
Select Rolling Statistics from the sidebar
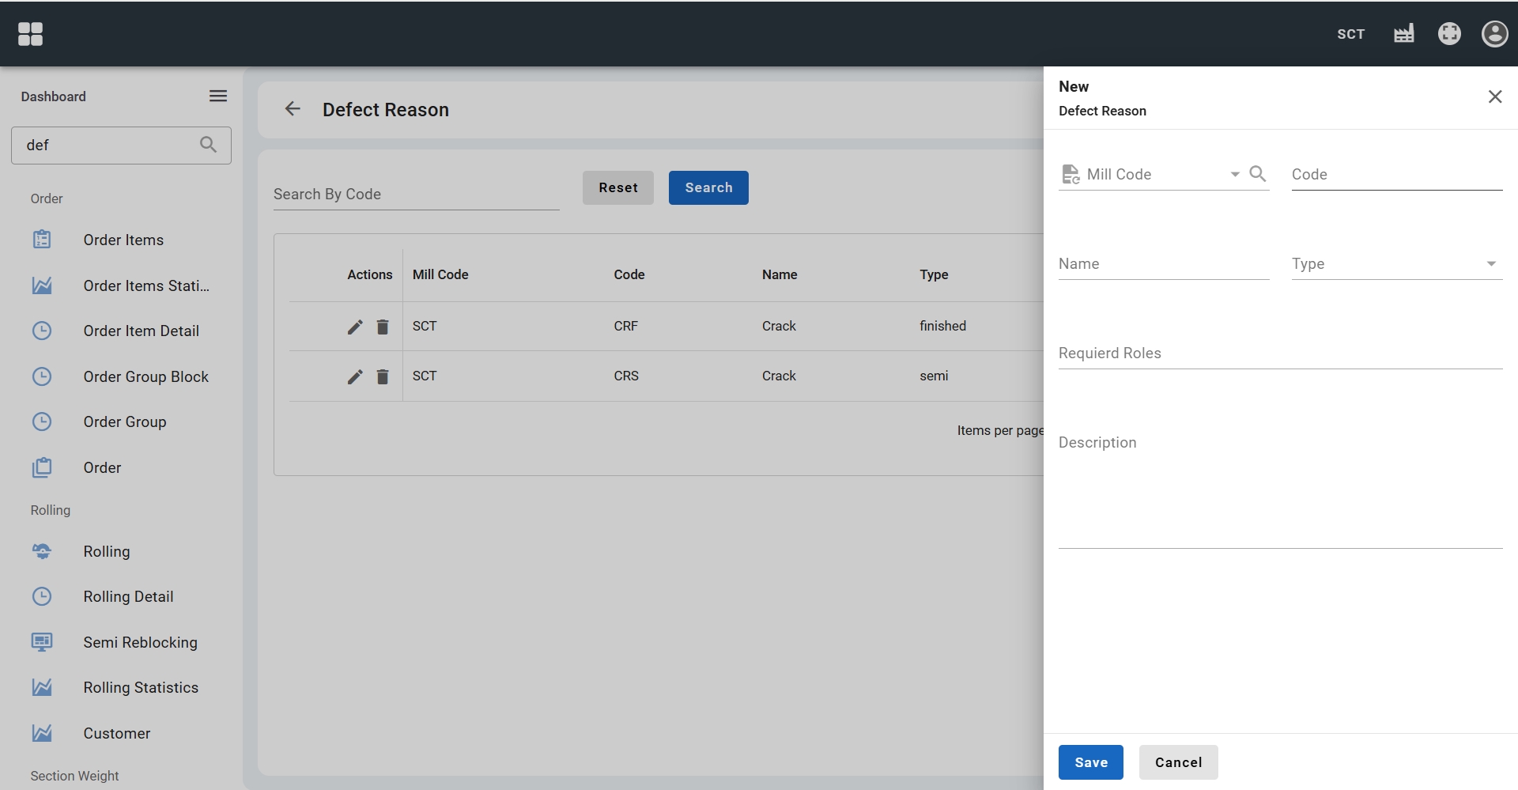point(141,687)
